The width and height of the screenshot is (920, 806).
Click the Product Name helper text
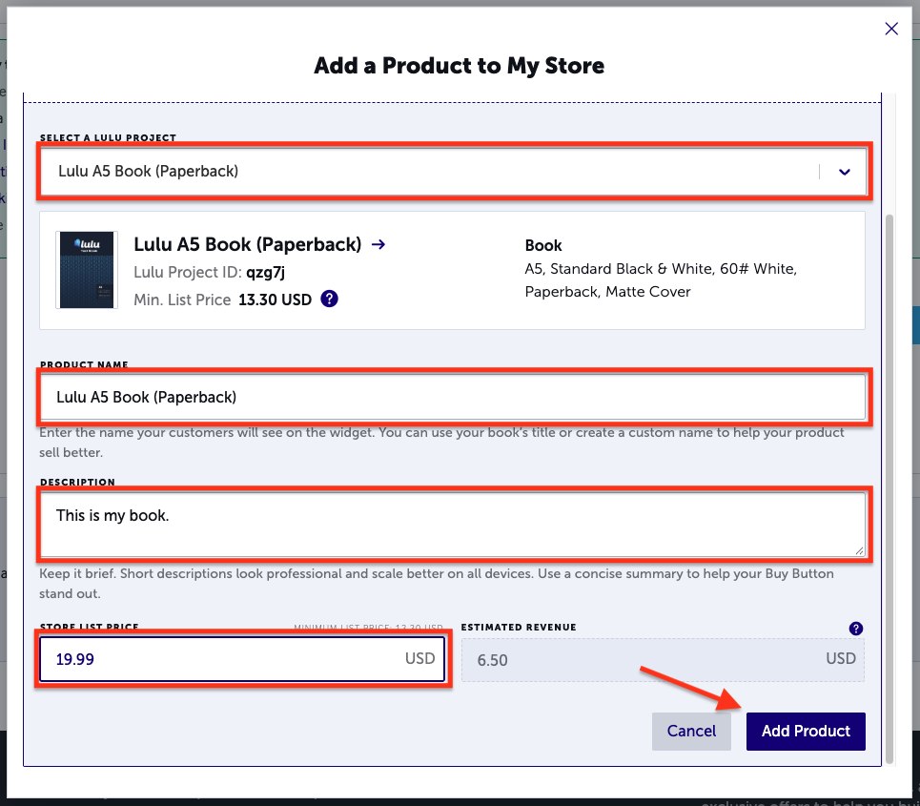[441, 442]
